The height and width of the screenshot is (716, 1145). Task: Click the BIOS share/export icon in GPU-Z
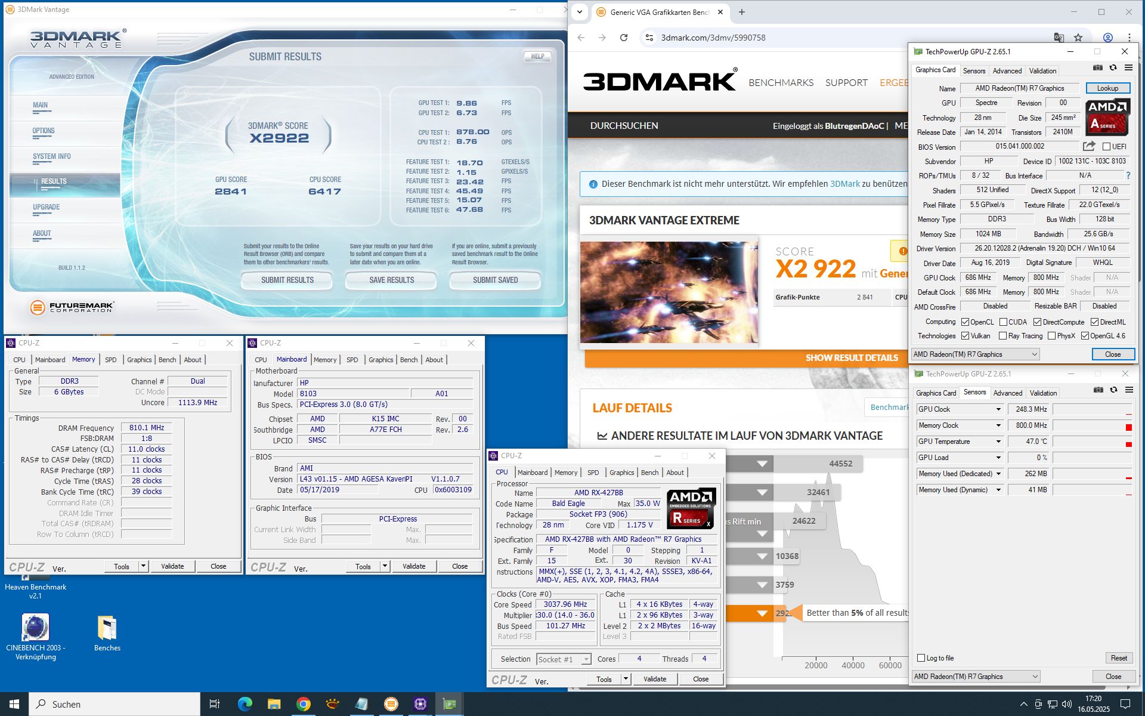pos(1089,146)
